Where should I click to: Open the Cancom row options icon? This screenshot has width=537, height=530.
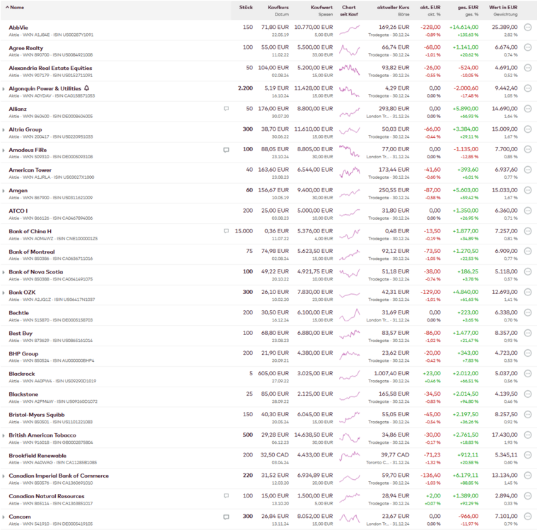(x=528, y=517)
